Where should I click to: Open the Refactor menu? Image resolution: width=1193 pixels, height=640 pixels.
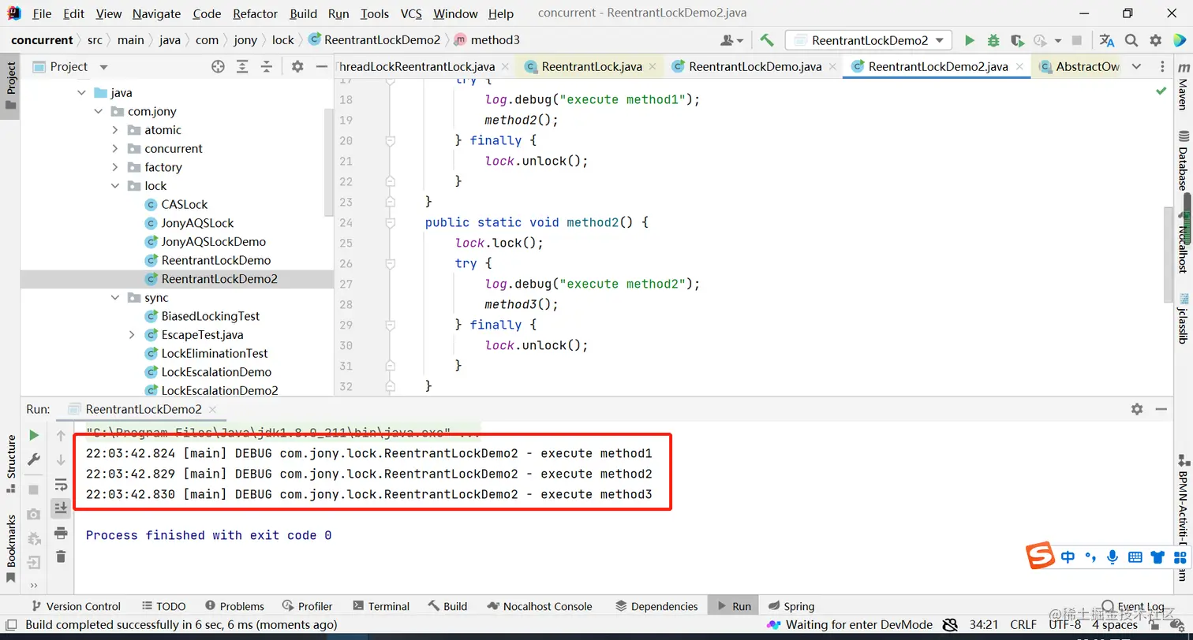[x=256, y=13]
